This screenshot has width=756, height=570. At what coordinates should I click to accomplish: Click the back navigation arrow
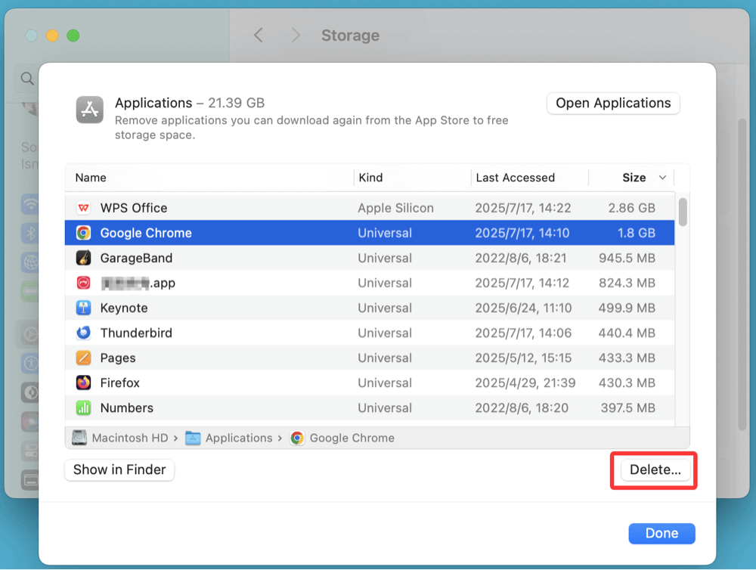click(258, 35)
